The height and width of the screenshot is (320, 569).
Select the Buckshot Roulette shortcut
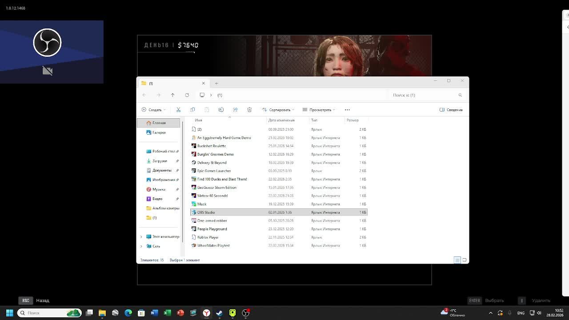(x=279, y=146)
